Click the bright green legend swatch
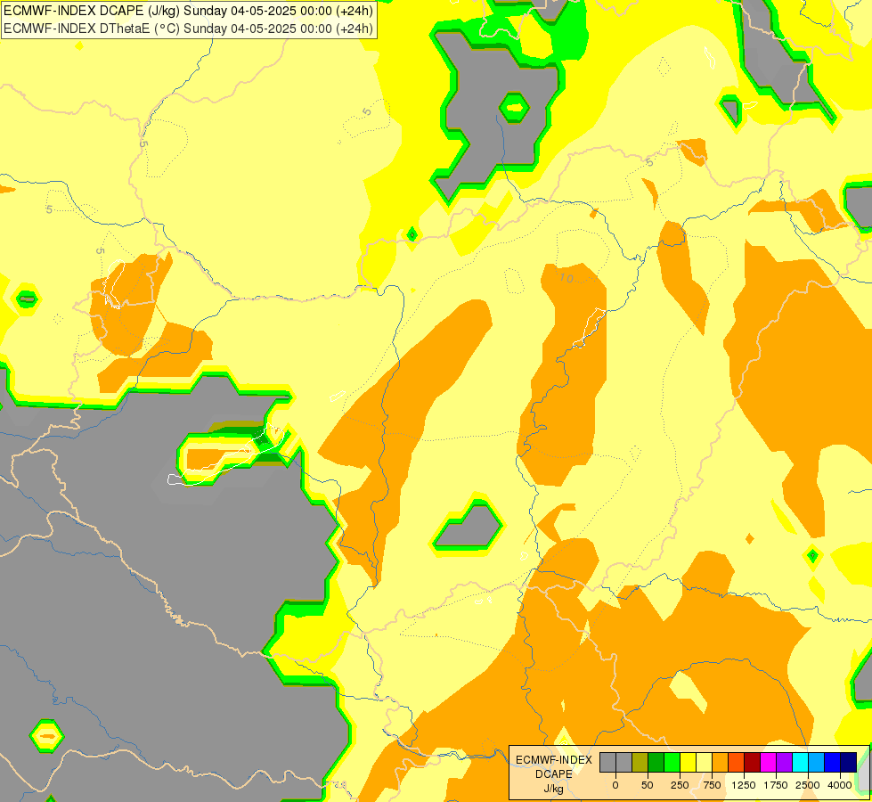 tap(672, 763)
